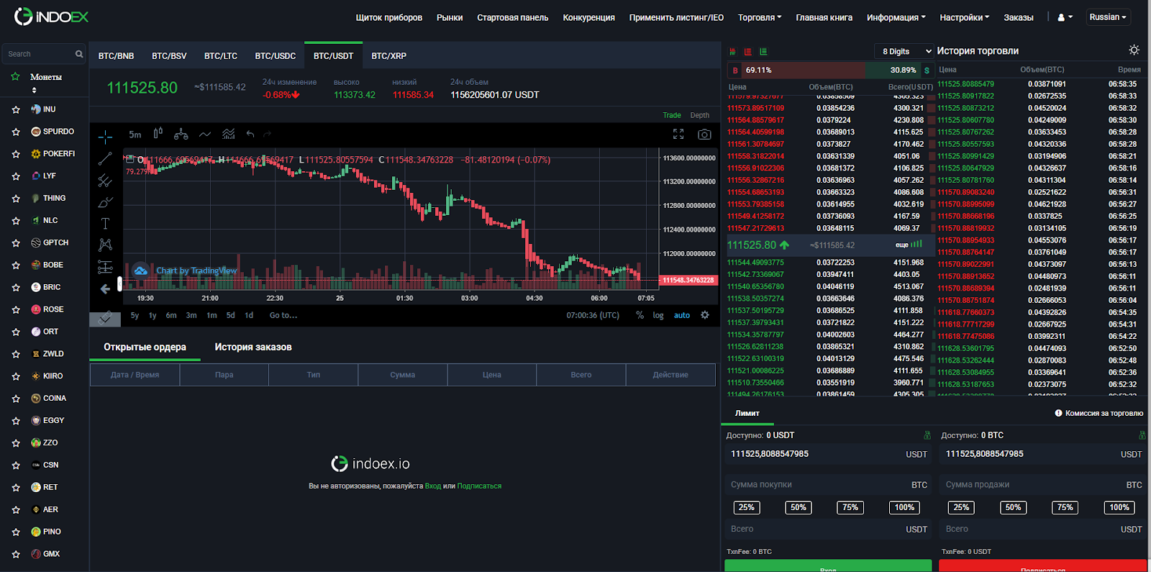This screenshot has width=1151, height=572.
Task: Favorite the SPURDO coin star
Action: [16, 132]
